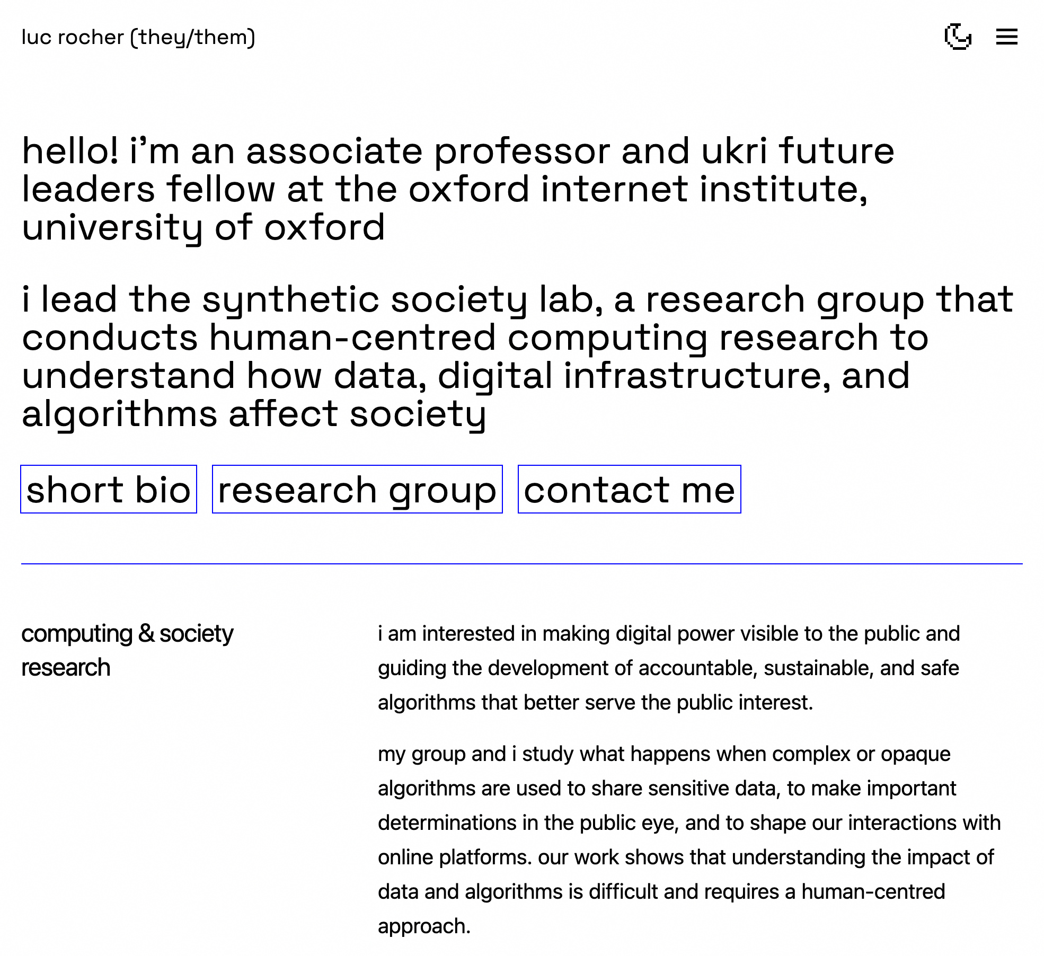Toggle dark mode with the moon icon
Viewport: 1044px width, 956px height.
pyautogui.click(x=958, y=37)
